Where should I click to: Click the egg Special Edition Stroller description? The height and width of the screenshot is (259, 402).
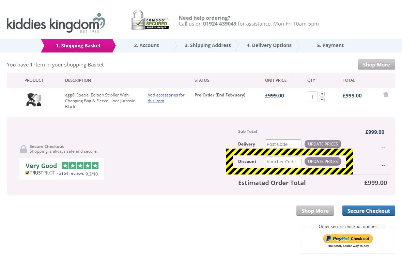tap(100, 101)
